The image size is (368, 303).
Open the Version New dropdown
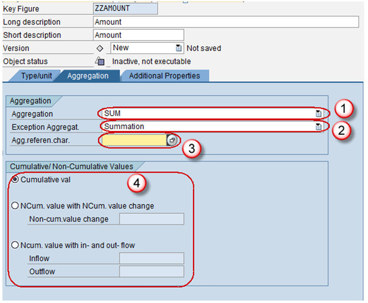click(x=178, y=48)
